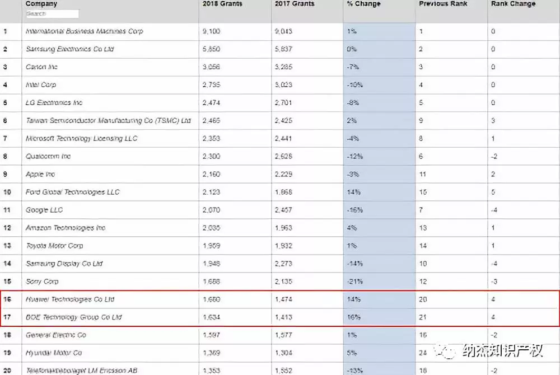Sort by the 2018 Grants column header
Screen dimensions: 560x375
pos(222,4)
